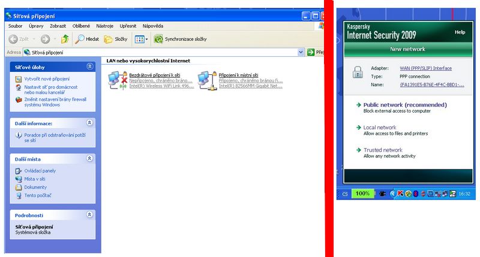
Task: Click the power plug tray icon
Action: tap(382, 193)
